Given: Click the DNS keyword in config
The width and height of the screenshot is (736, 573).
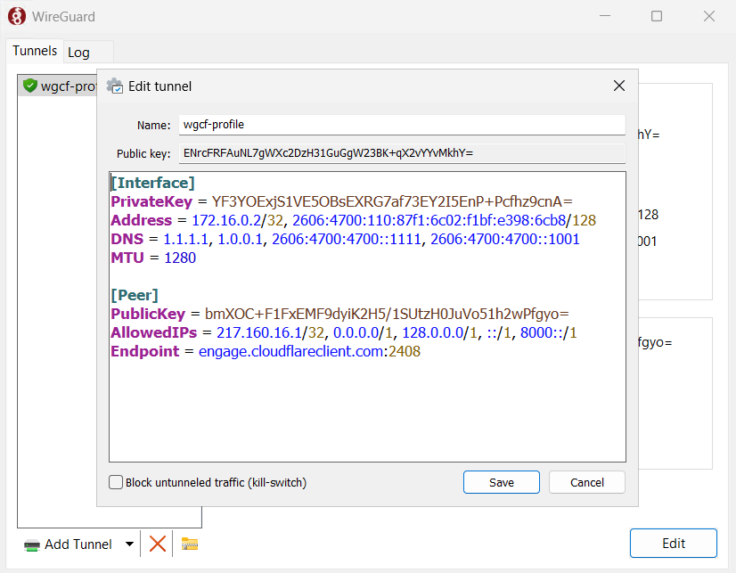Looking at the screenshot, I should pyautogui.click(x=127, y=239).
